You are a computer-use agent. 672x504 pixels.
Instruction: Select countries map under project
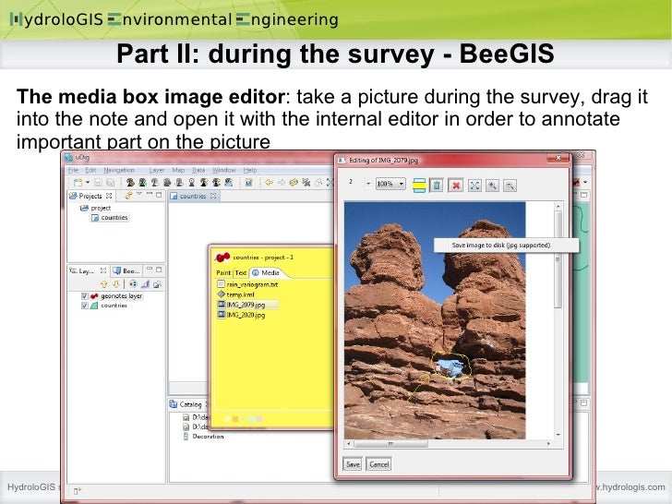tap(110, 218)
